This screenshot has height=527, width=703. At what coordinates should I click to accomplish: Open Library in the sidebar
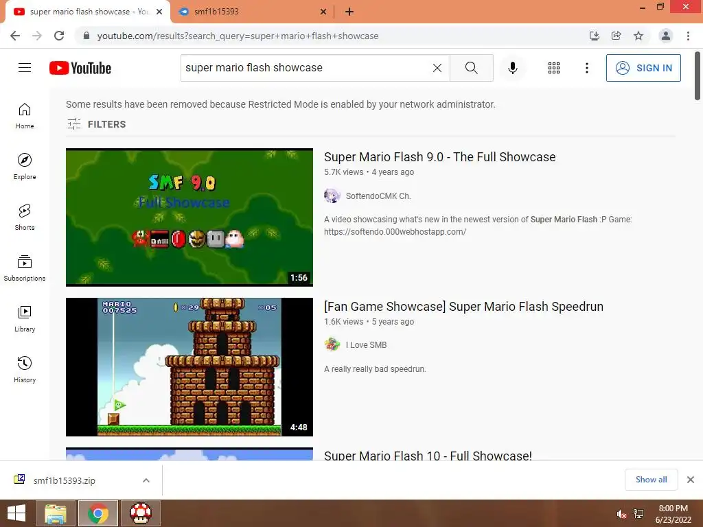pos(25,318)
